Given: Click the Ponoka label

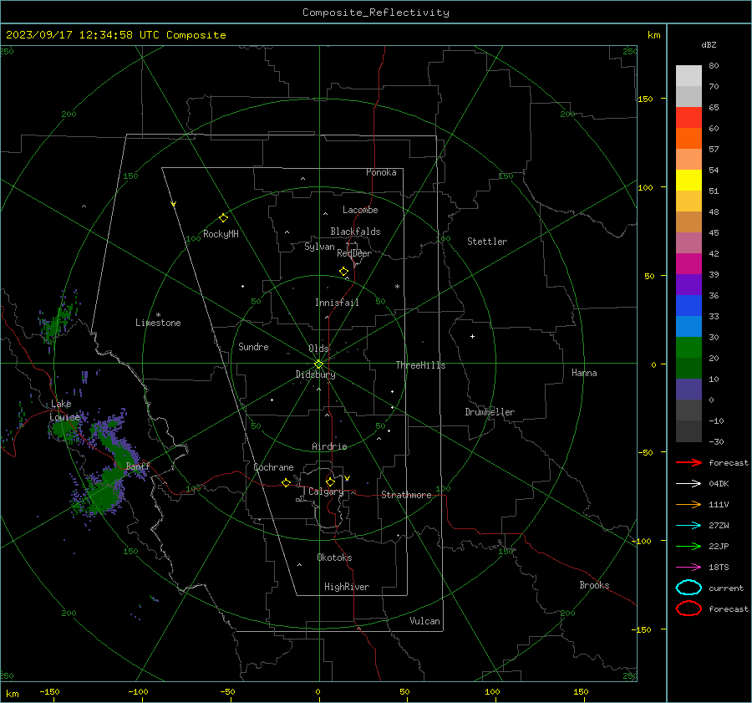Looking at the screenshot, I should pyautogui.click(x=381, y=172).
